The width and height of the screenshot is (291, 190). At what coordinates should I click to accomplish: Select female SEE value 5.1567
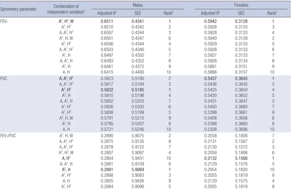point(241,141)
